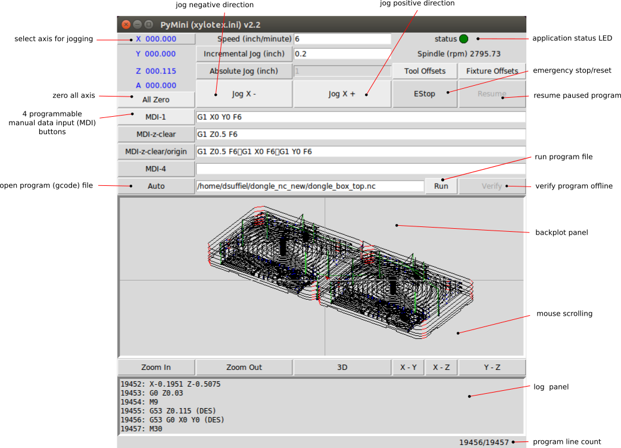The height and width of the screenshot is (448, 621).
Task: Zoom In on the backplot
Action: [156, 367]
